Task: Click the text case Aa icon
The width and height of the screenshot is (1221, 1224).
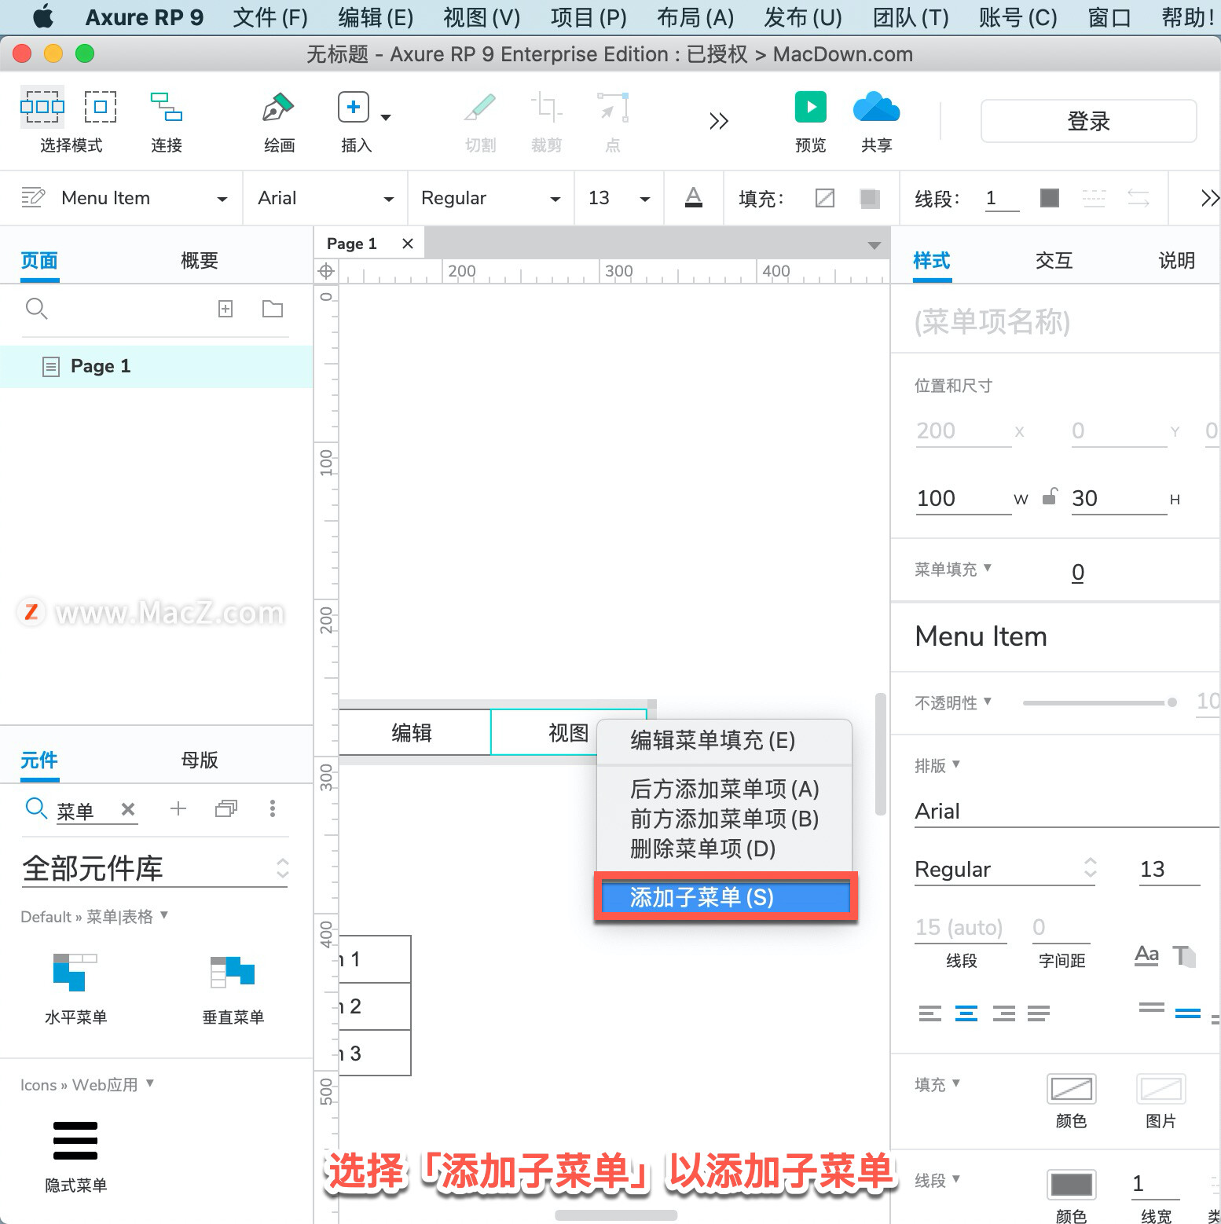Action: point(1146,955)
